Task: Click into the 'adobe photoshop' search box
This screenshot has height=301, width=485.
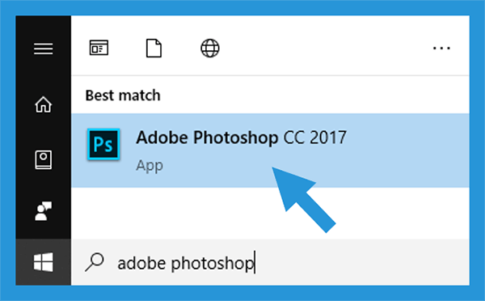Action: tap(270, 262)
